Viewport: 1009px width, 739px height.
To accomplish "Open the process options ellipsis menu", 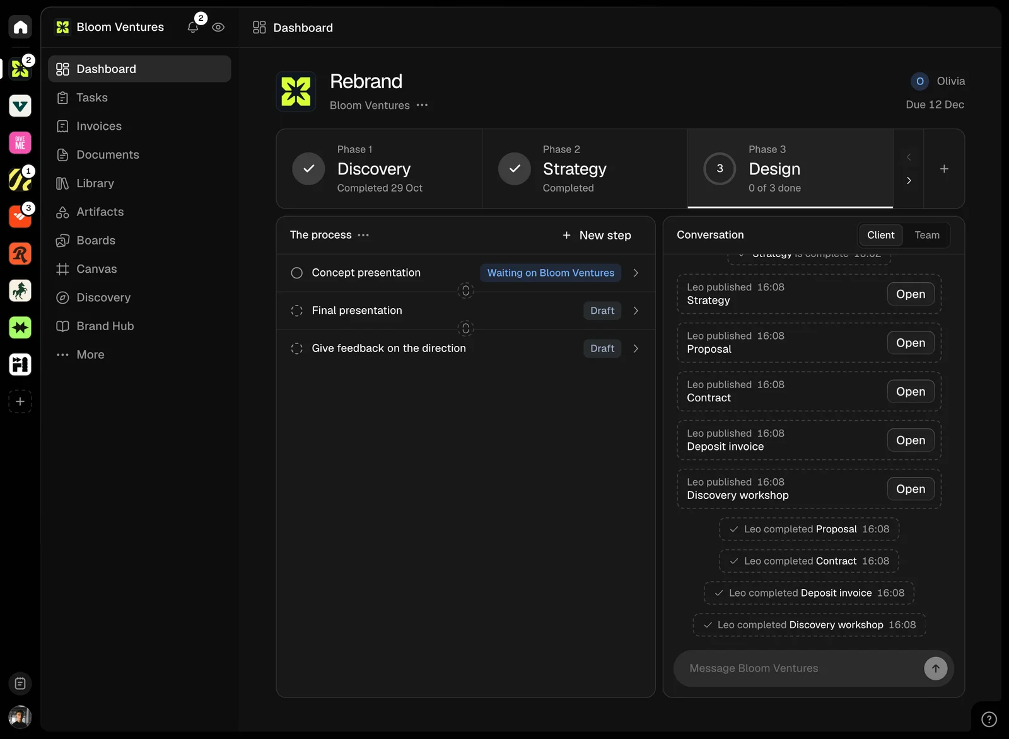I will pyautogui.click(x=363, y=235).
